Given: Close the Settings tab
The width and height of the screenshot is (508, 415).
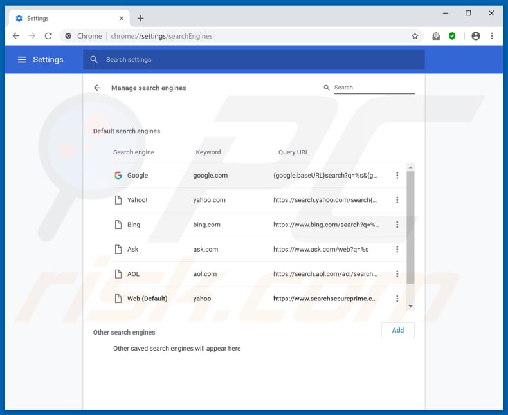Looking at the screenshot, I should [x=122, y=19].
